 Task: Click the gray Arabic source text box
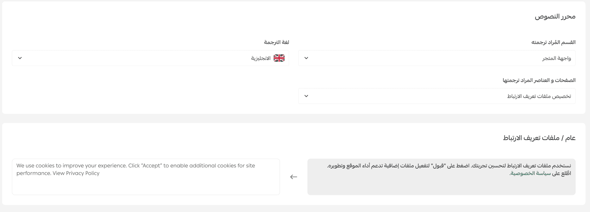pyautogui.click(x=441, y=185)
